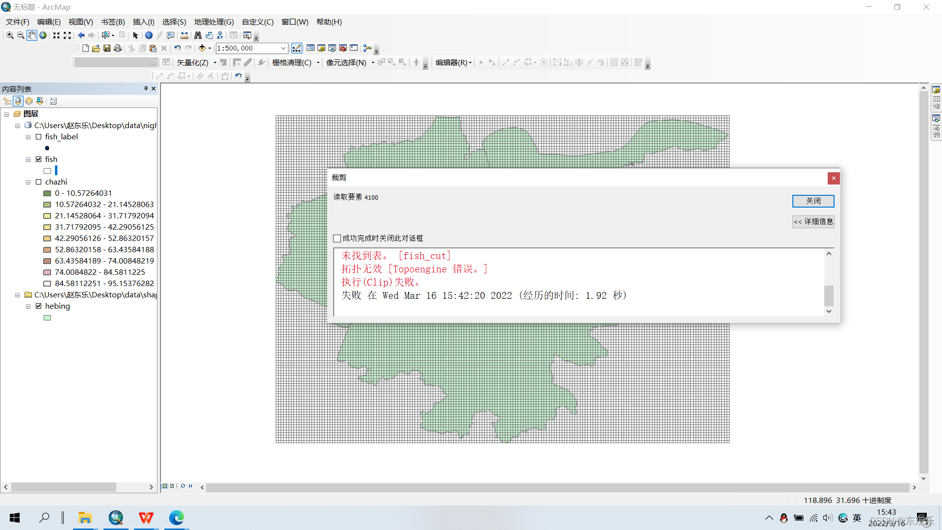Click the Add Data button
This screenshot has width=942, height=530.
[x=202, y=48]
